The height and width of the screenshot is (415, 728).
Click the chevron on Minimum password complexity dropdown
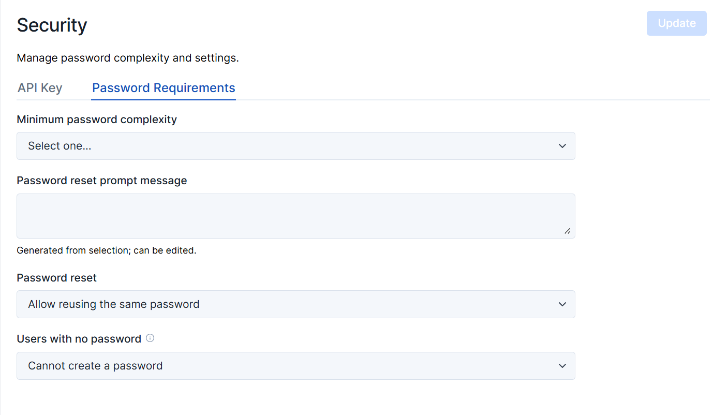click(x=562, y=146)
